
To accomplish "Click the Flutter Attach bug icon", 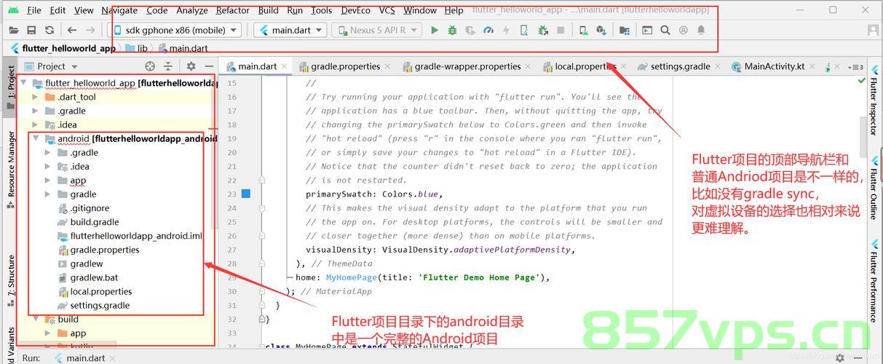I will coord(542,30).
